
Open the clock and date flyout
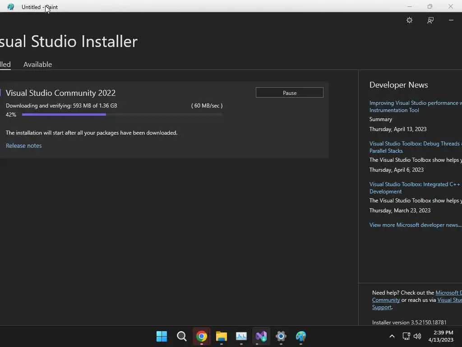(x=441, y=336)
